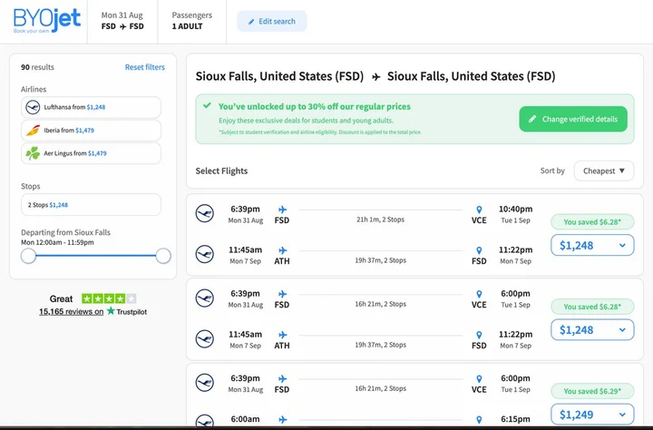Filter by Aer Lingus from $1,479
The width and height of the screenshot is (653, 430).
[x=91, y=153]
